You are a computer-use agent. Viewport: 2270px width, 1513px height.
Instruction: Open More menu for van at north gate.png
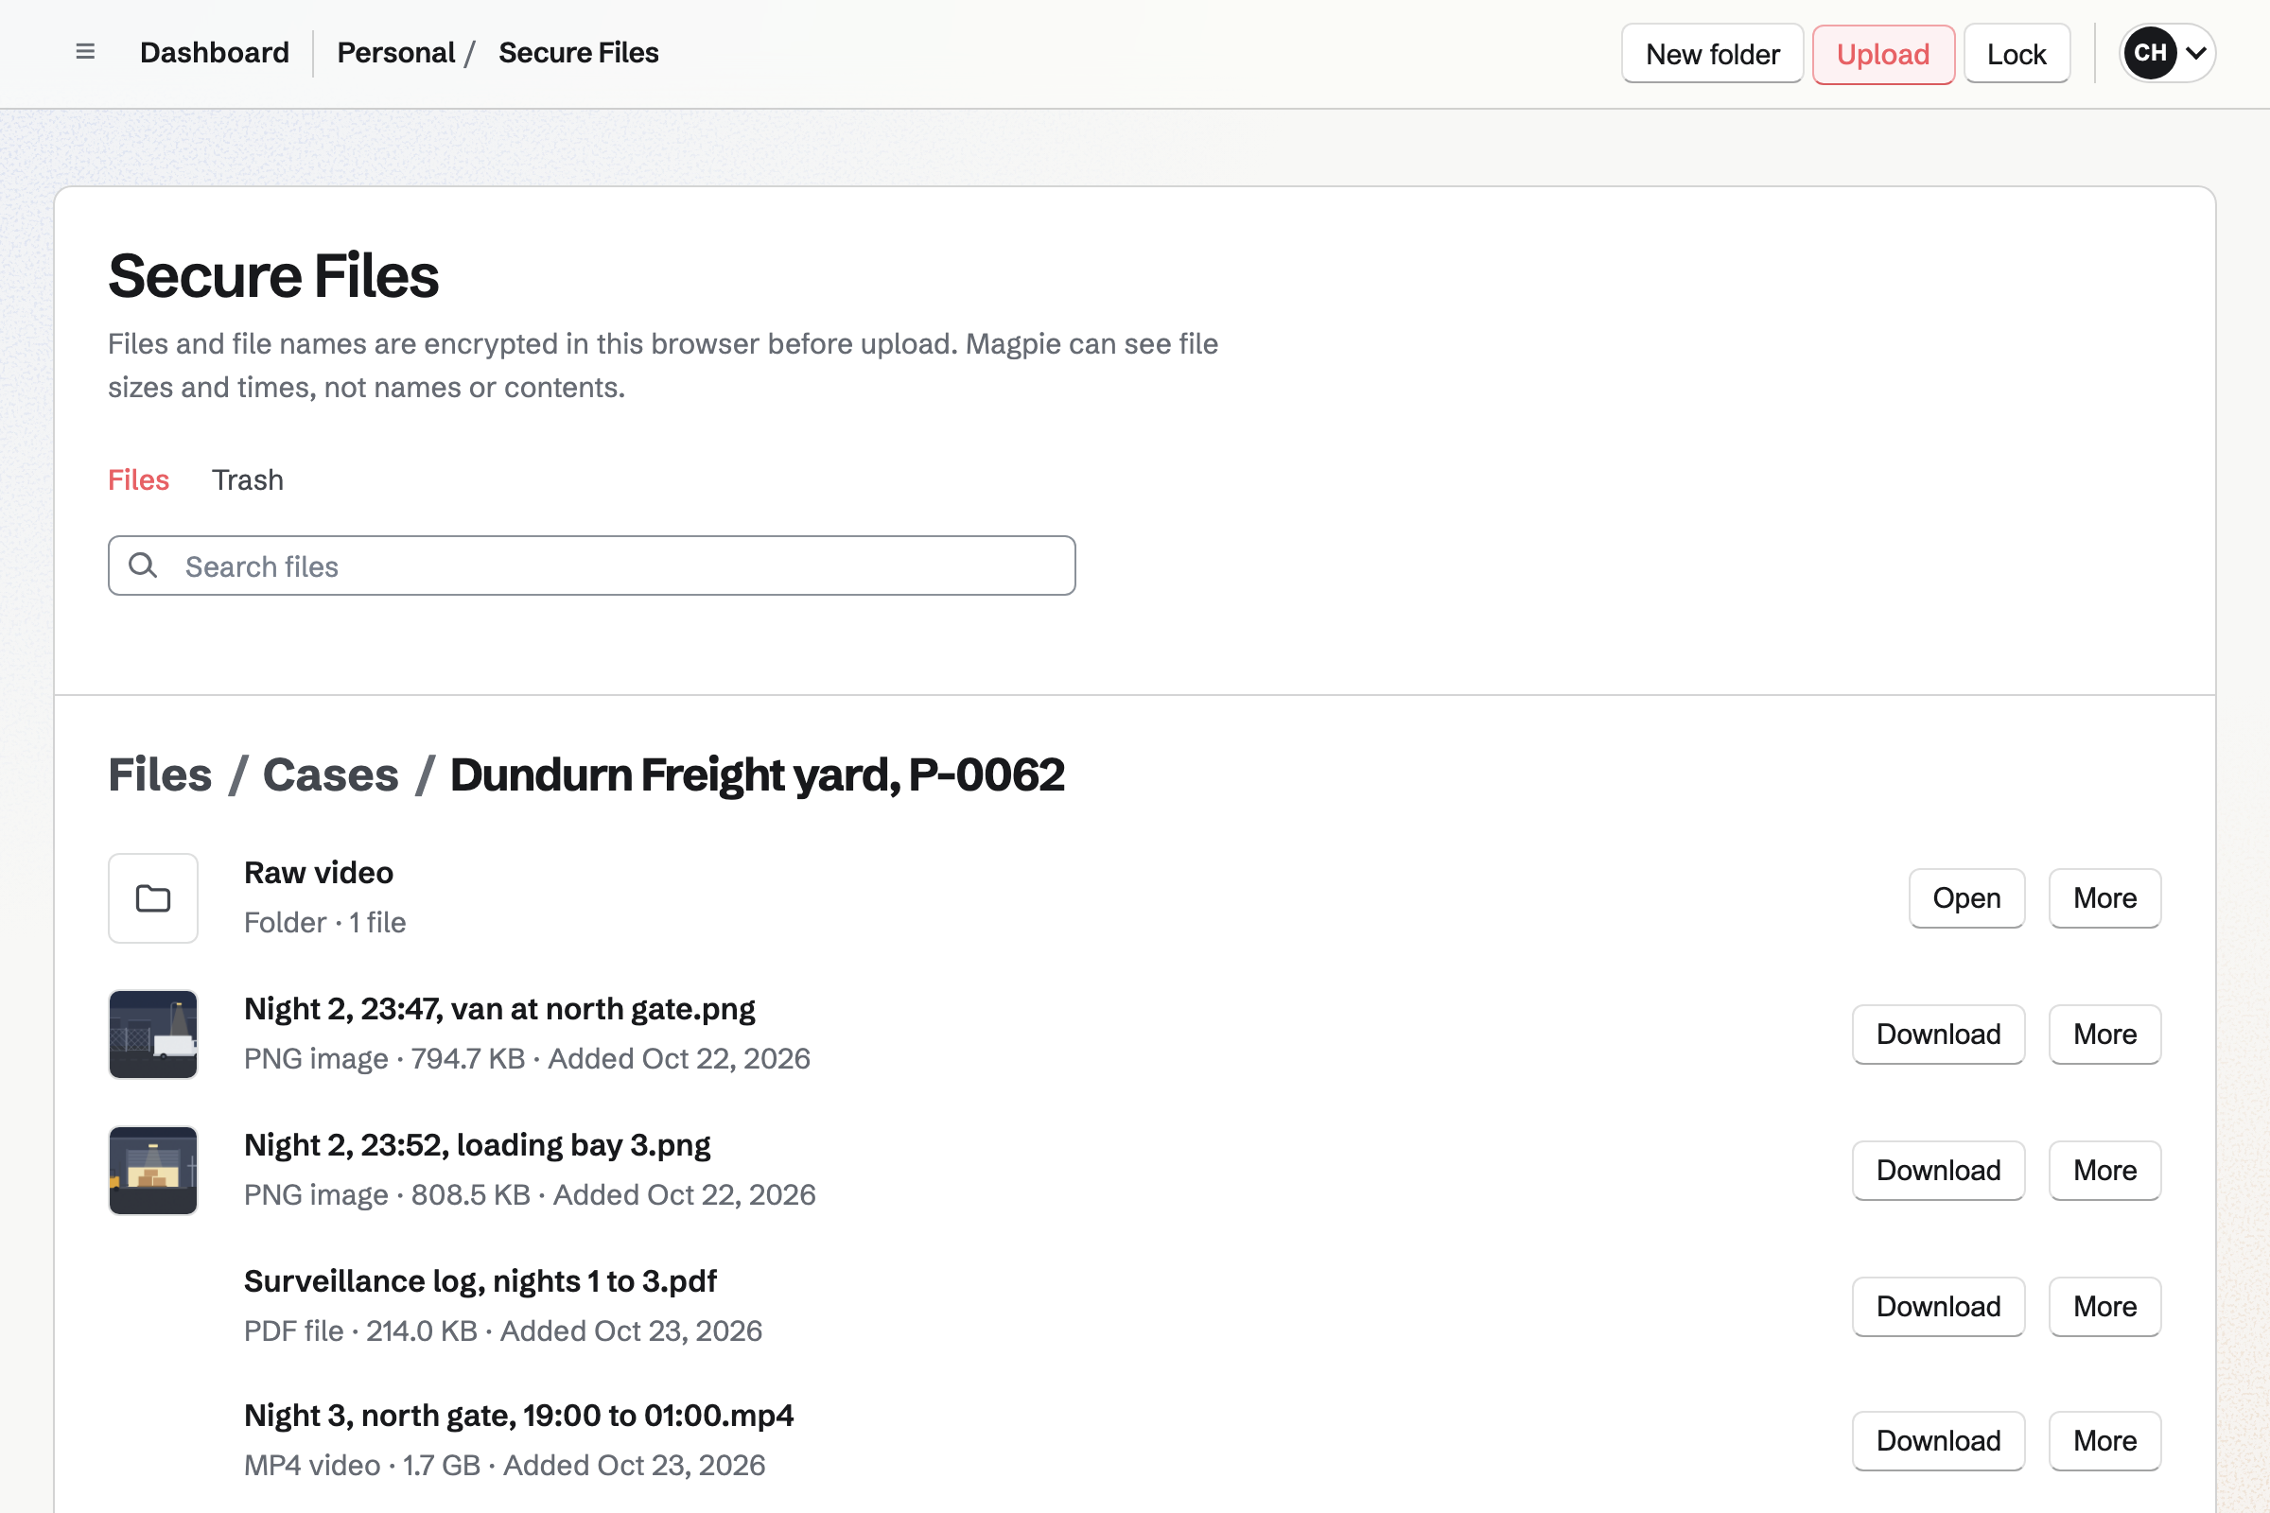point(2105,1035)
